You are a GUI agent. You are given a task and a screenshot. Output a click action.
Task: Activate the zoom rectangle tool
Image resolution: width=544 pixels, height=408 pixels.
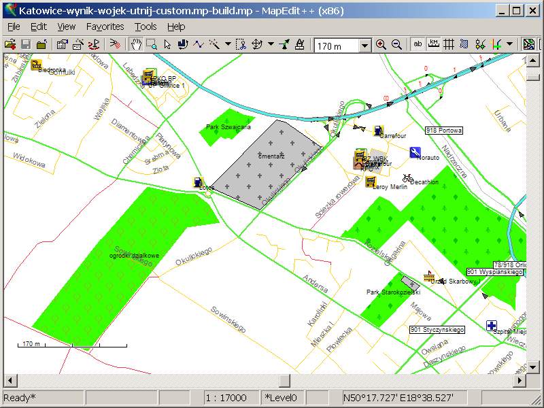[x=151, y=45]
